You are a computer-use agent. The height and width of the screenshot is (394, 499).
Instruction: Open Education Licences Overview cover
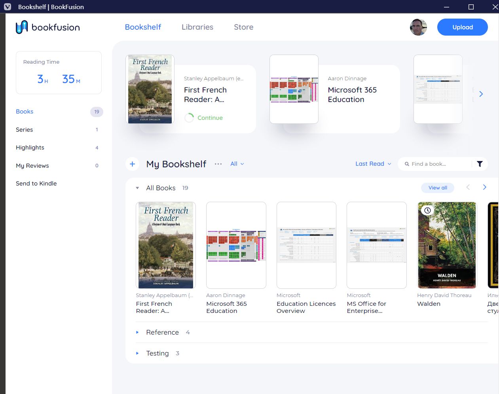tap(306, 245)
